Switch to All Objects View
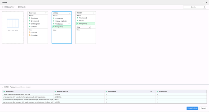The image size is (209, 112). (x=8, y=7)
